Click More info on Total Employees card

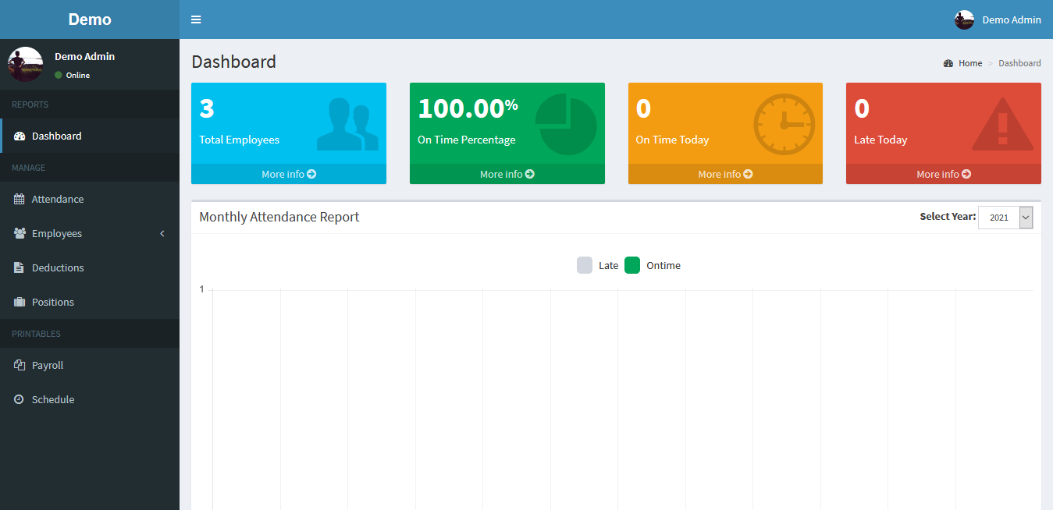[x=289, y=174]
